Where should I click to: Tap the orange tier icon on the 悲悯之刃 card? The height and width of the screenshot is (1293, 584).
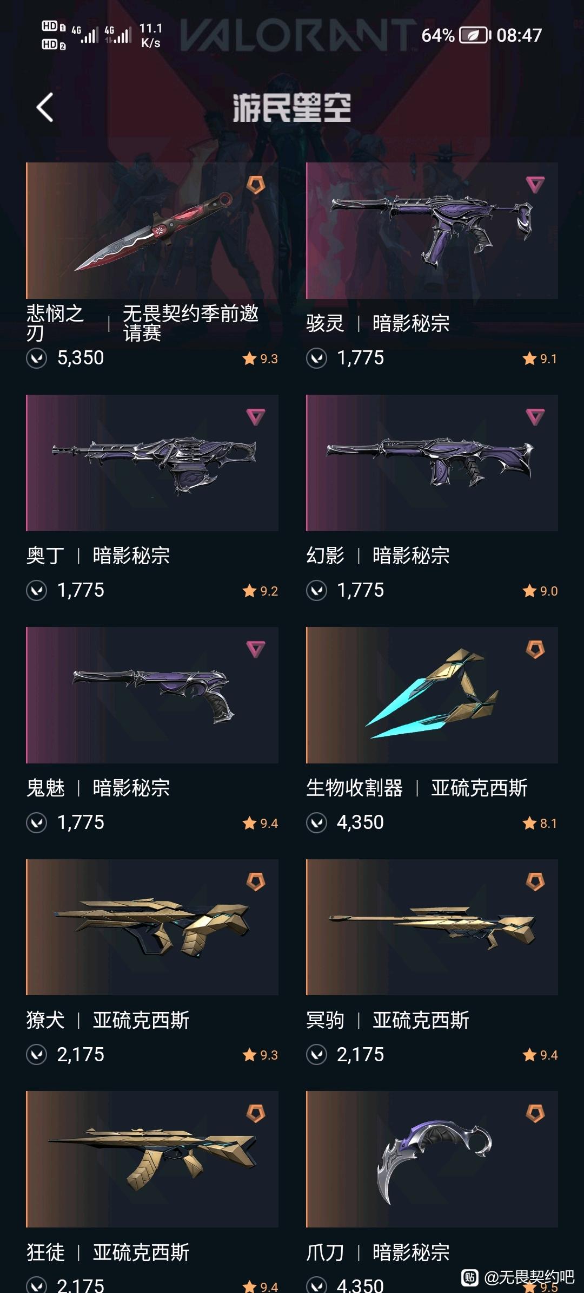tap(256, 185)
